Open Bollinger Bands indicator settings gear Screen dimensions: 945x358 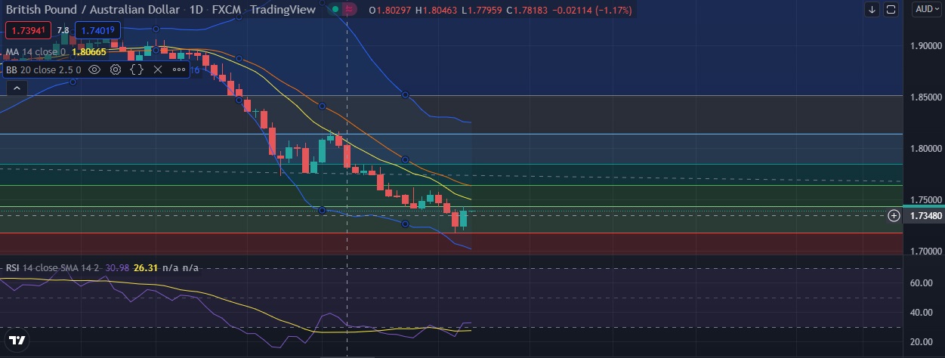[116, 69]
